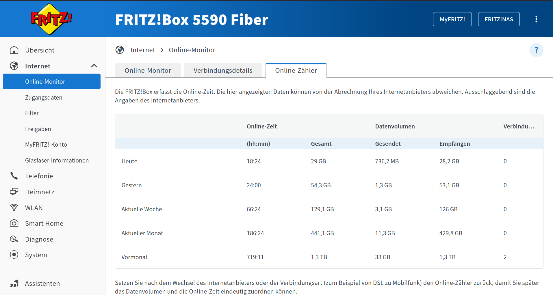Open the Diagnose menu
Screen dimensions: 553x295
tap(39, 239)
